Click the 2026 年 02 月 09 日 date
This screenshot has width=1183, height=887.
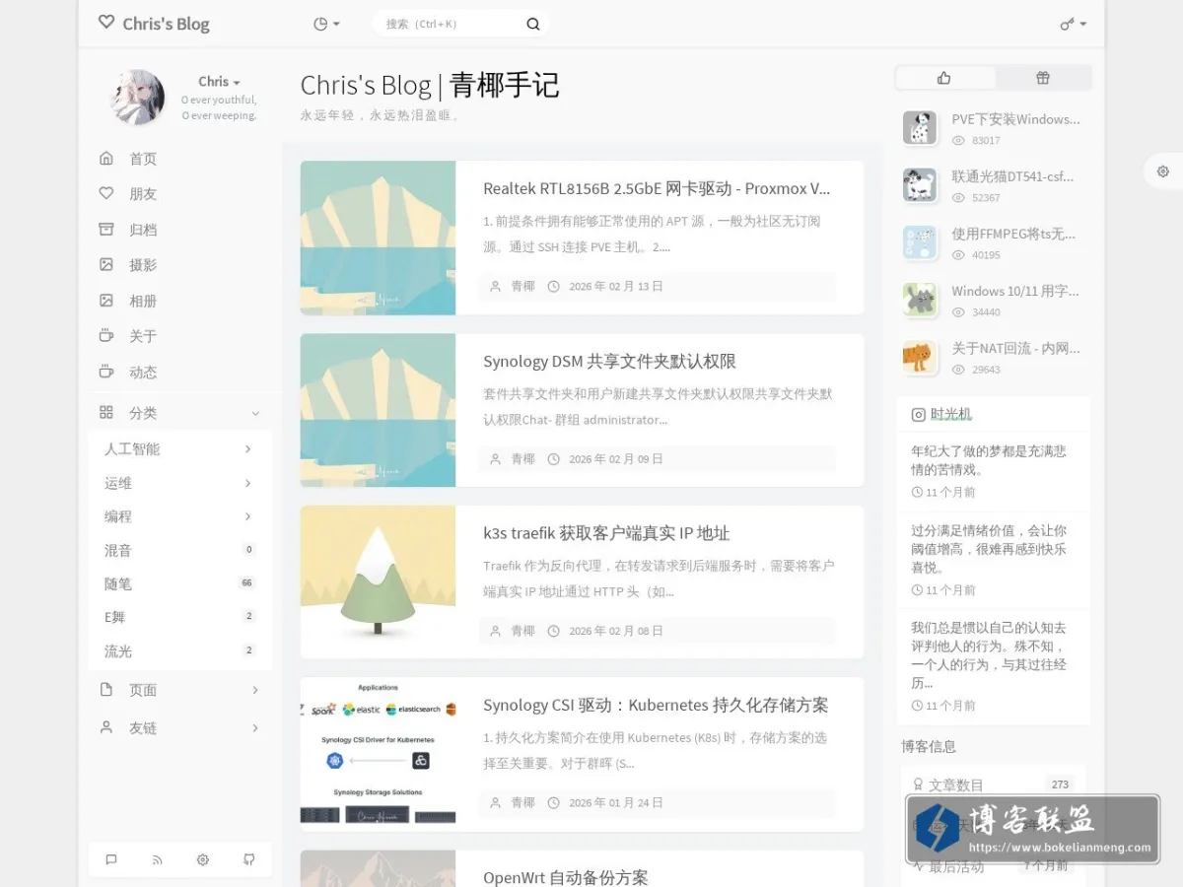pyautogui.click(x=616, y=459)
